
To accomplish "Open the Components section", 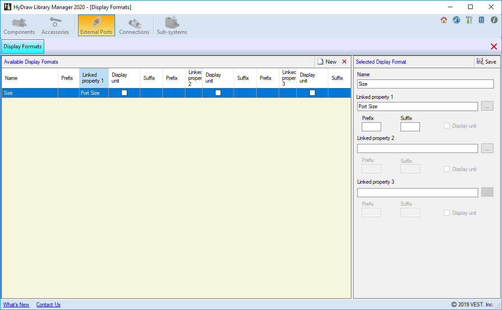I will [19, 26].
